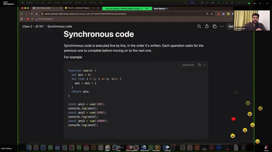This screenshot has width=272, height=152.
Task: Click code line 'const ans1 = sum(100);'
Action: [86, 104]
